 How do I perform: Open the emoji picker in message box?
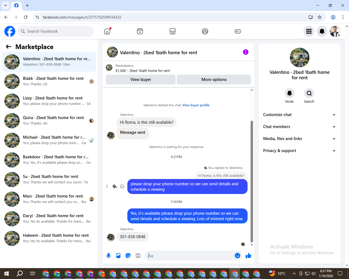[237, 256]
